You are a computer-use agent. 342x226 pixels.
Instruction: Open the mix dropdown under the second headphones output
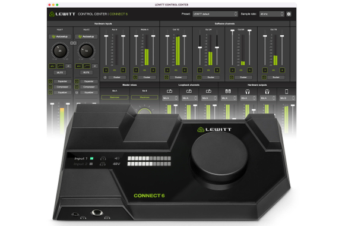click(x=268, y=98)
